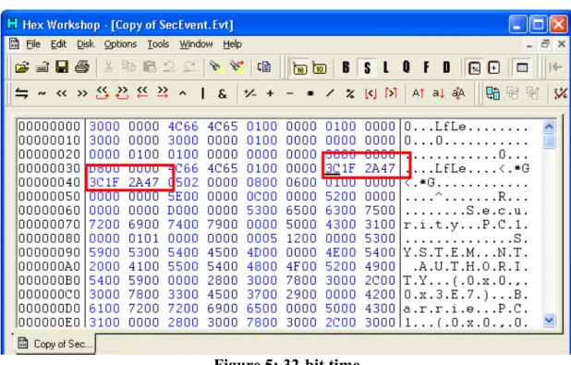Click the greyed left-arrow bar icon at toolbar end

555,67
